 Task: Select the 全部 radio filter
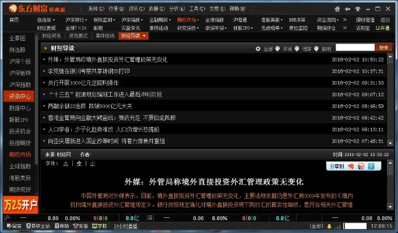259,49
